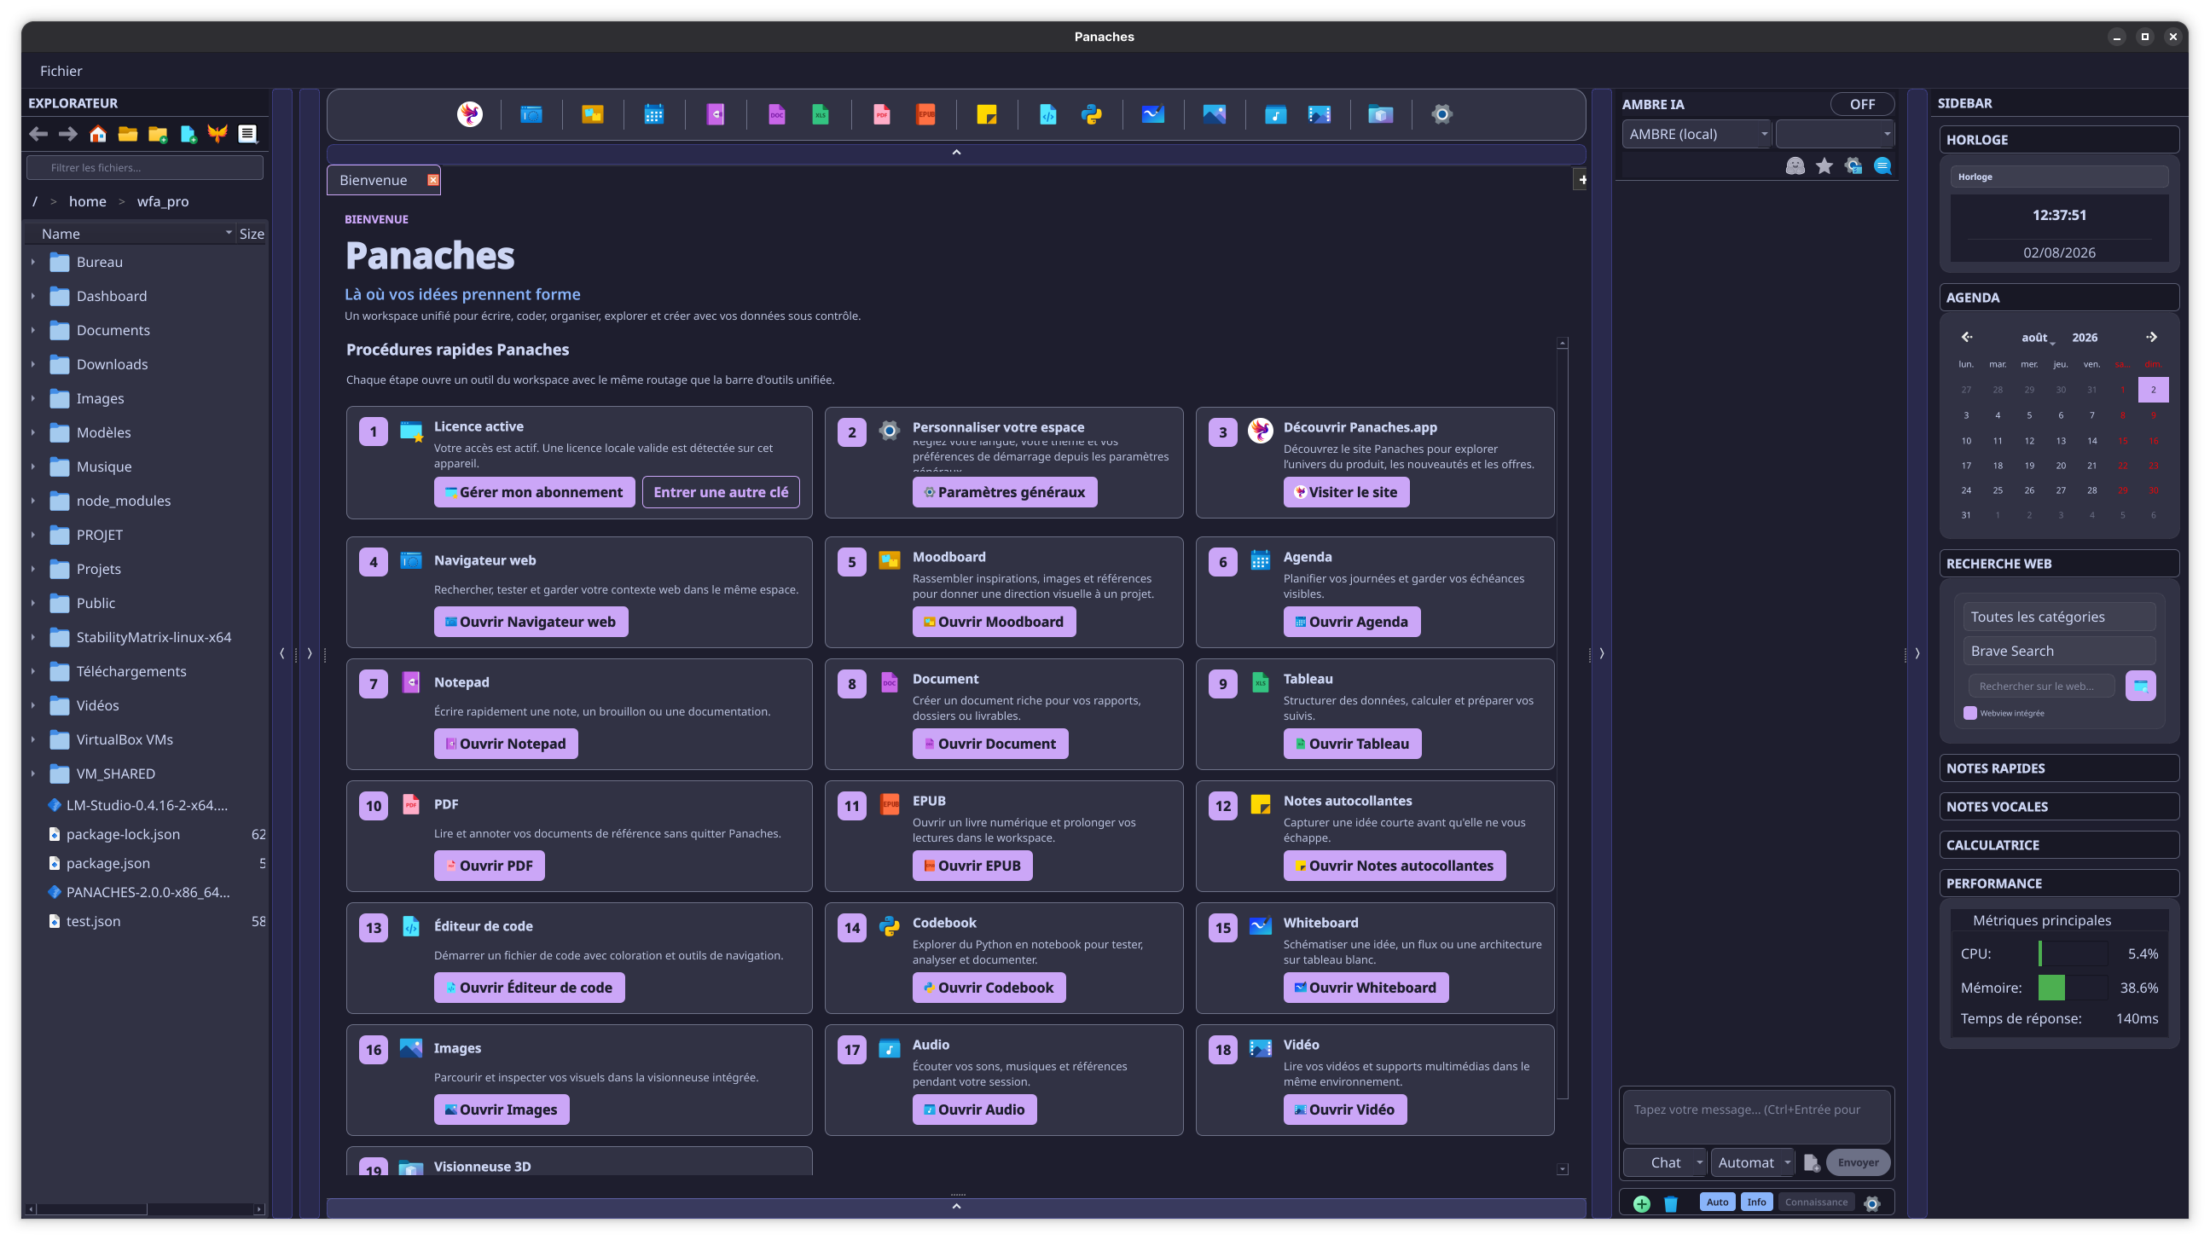Click the Mémoire usage bar
Image resolution: width=2210 pixels, height=1240 pixels.
pos(2073,988)
